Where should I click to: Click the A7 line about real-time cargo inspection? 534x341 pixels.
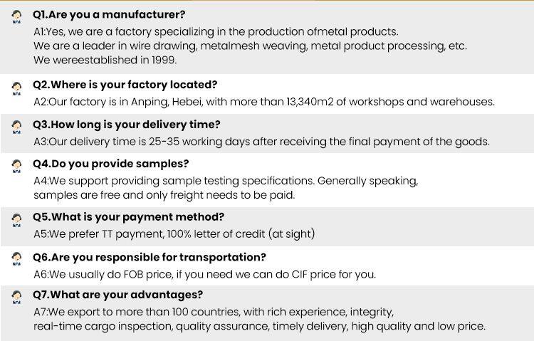[259, 326]
